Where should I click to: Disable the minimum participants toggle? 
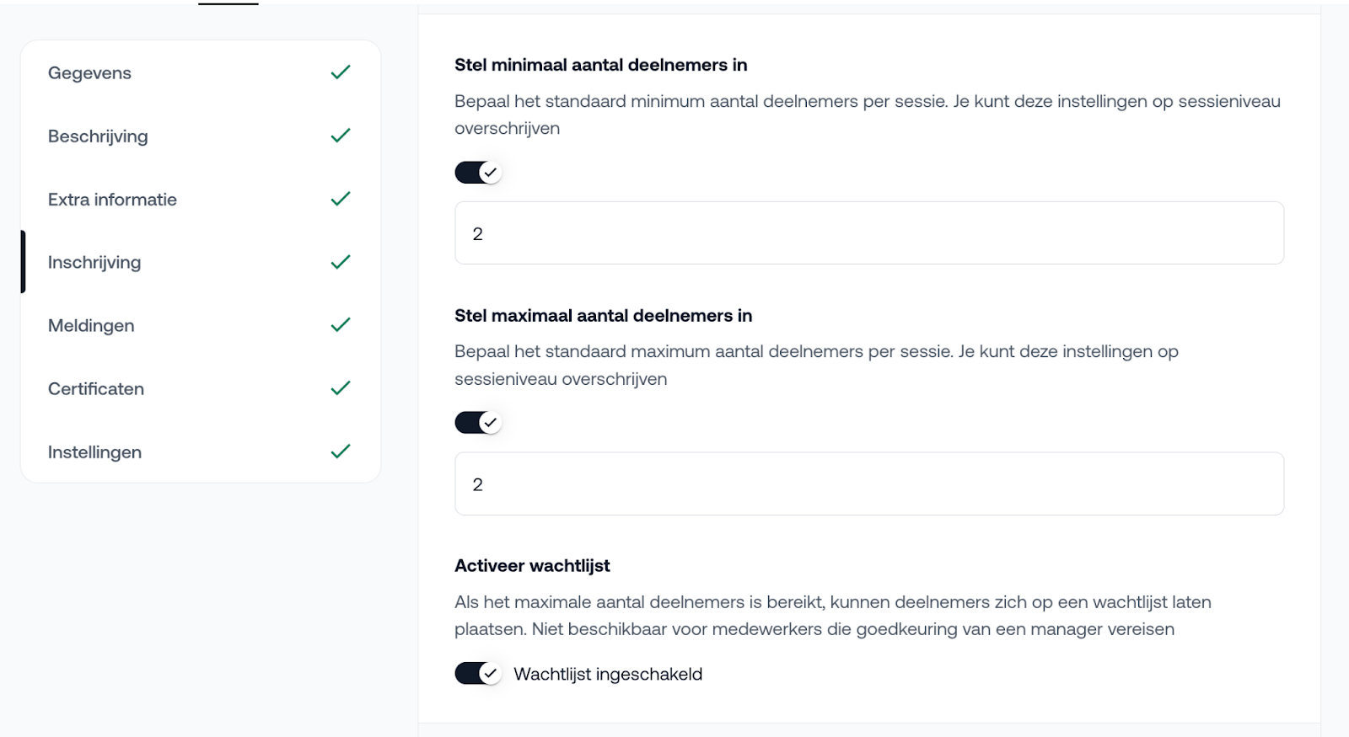478,173
